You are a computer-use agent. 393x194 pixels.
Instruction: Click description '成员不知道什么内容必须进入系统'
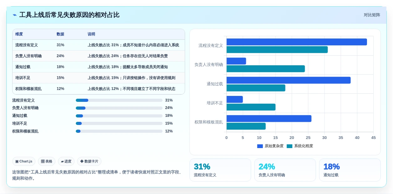[x=151, y=45]
